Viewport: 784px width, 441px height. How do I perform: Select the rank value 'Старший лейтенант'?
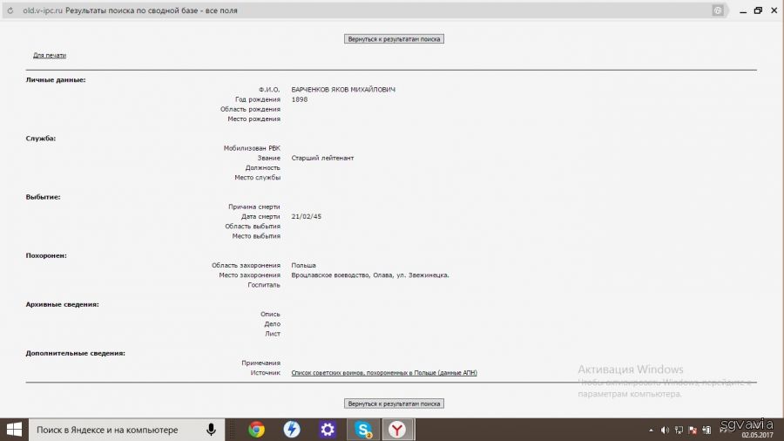[x=322, y=158]
